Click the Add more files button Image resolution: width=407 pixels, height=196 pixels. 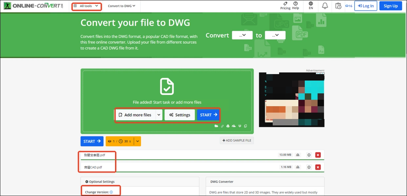tap(135, 115)
